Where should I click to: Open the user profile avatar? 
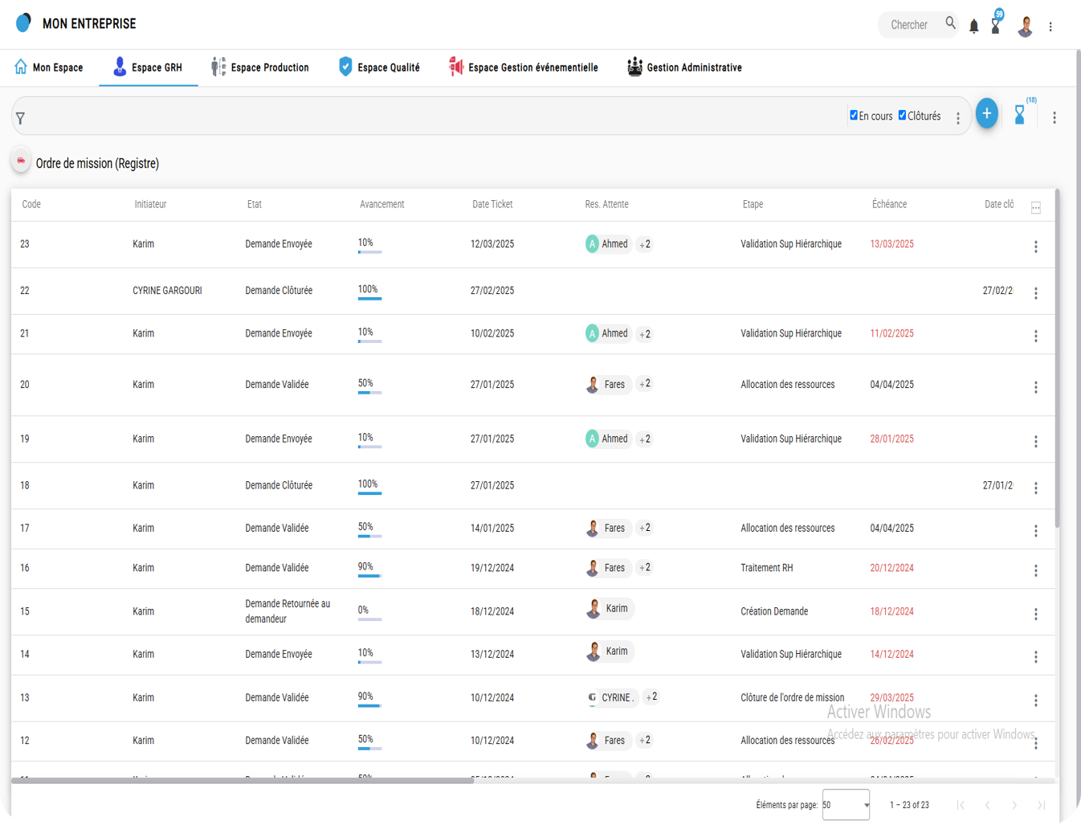click(1025, 27)
